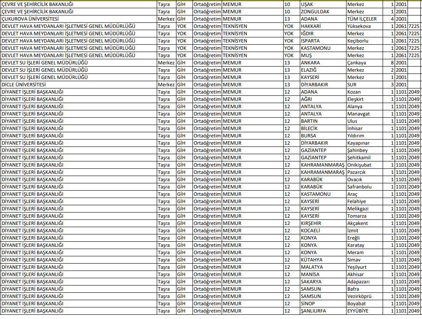This screenshot has width=422, height=319.
Task: Select the TÜM İLÇELER district cell
Action: coord(364,19)
